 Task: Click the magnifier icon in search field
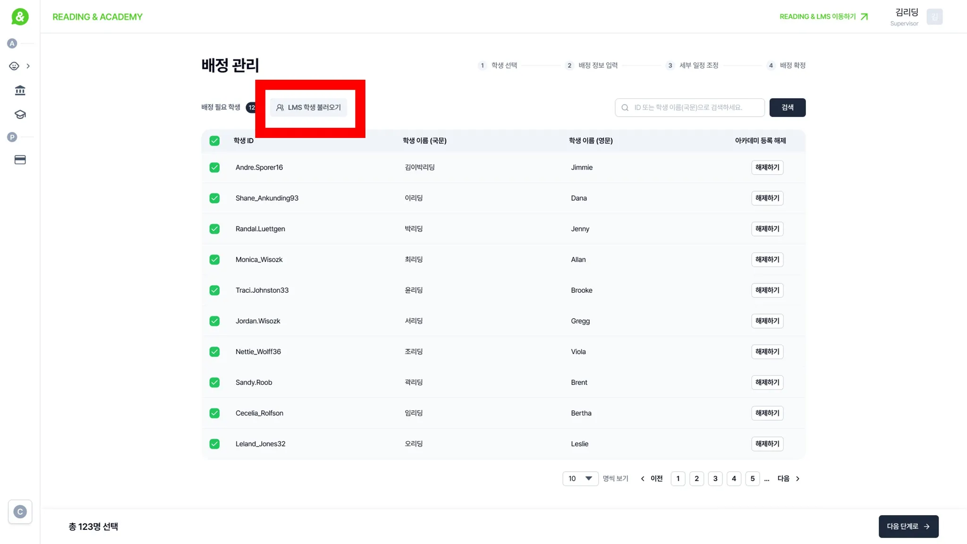(625, 108)
